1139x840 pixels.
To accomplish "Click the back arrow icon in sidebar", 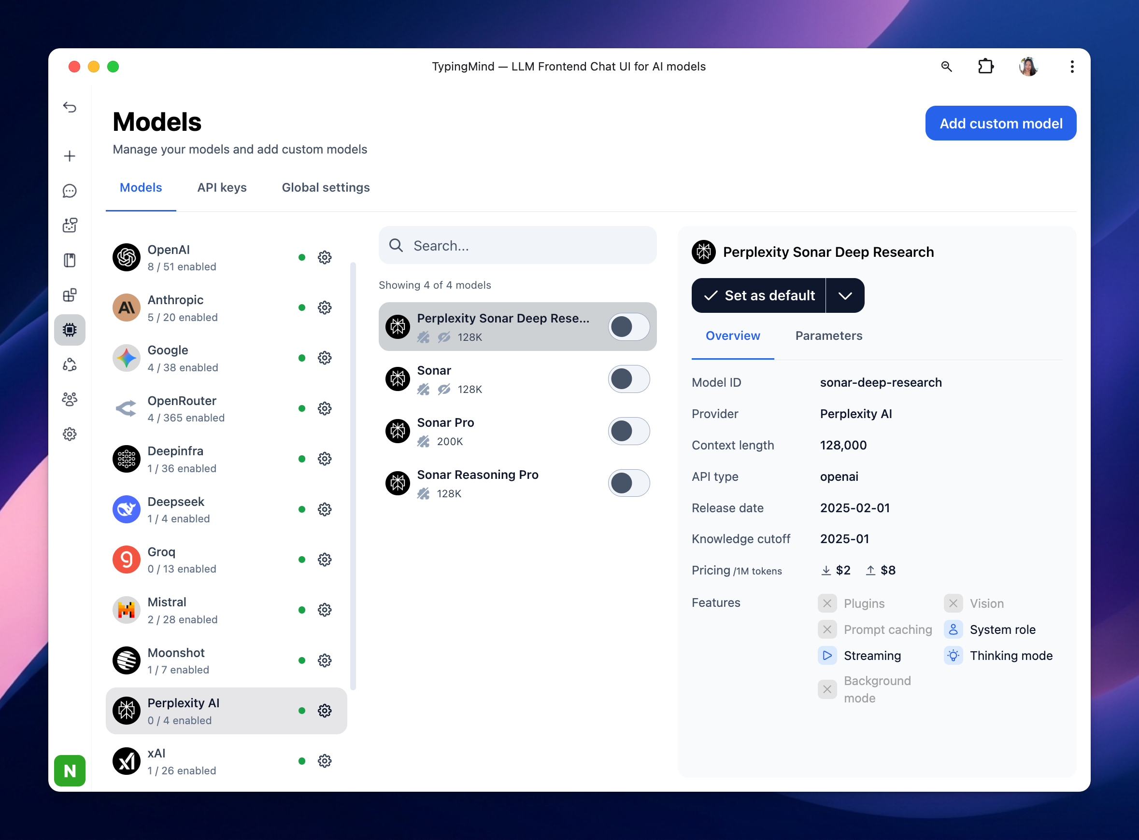I will click(x=70, y=107).
